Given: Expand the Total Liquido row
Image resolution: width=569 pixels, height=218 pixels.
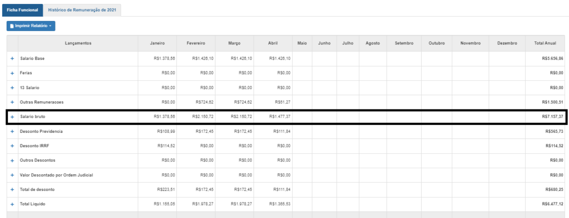Looking at the screenshot, I should tap(12, 204).
